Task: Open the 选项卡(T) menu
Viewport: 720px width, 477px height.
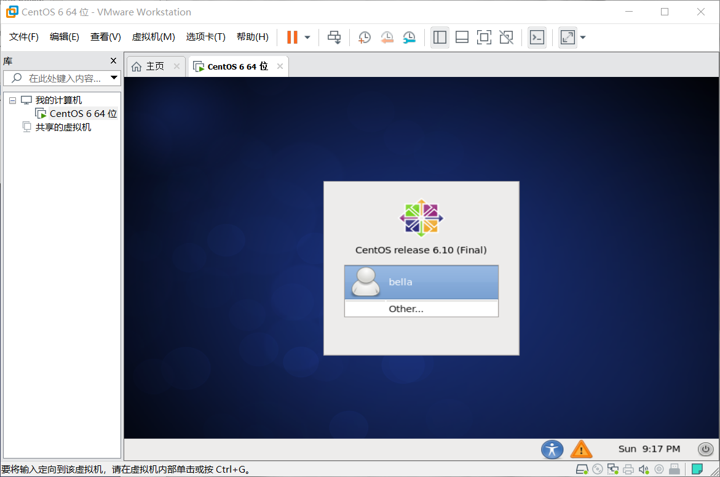Action: tap(206, 37)
